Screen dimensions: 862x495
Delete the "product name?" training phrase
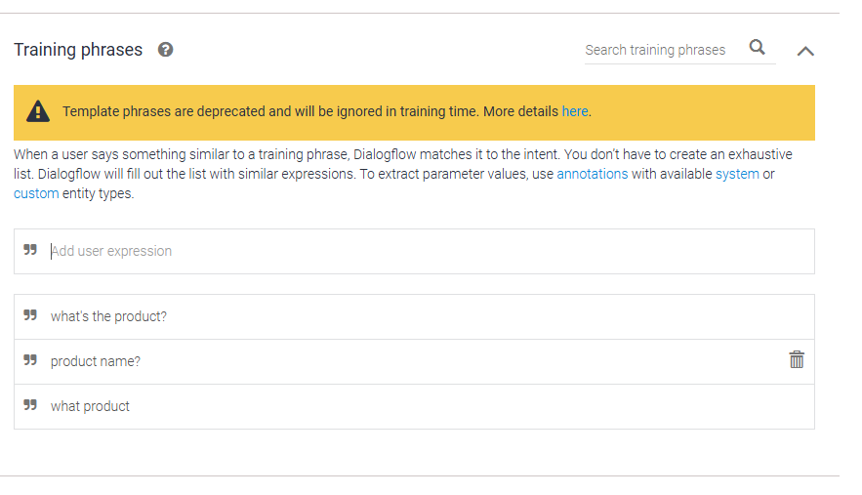click(x=797, y=360)
